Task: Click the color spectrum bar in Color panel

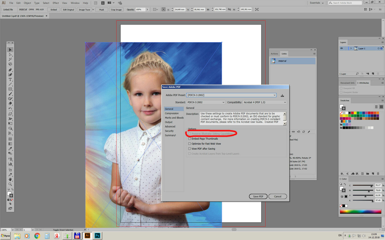Action: pyautogui.click(x=360, y=211)
